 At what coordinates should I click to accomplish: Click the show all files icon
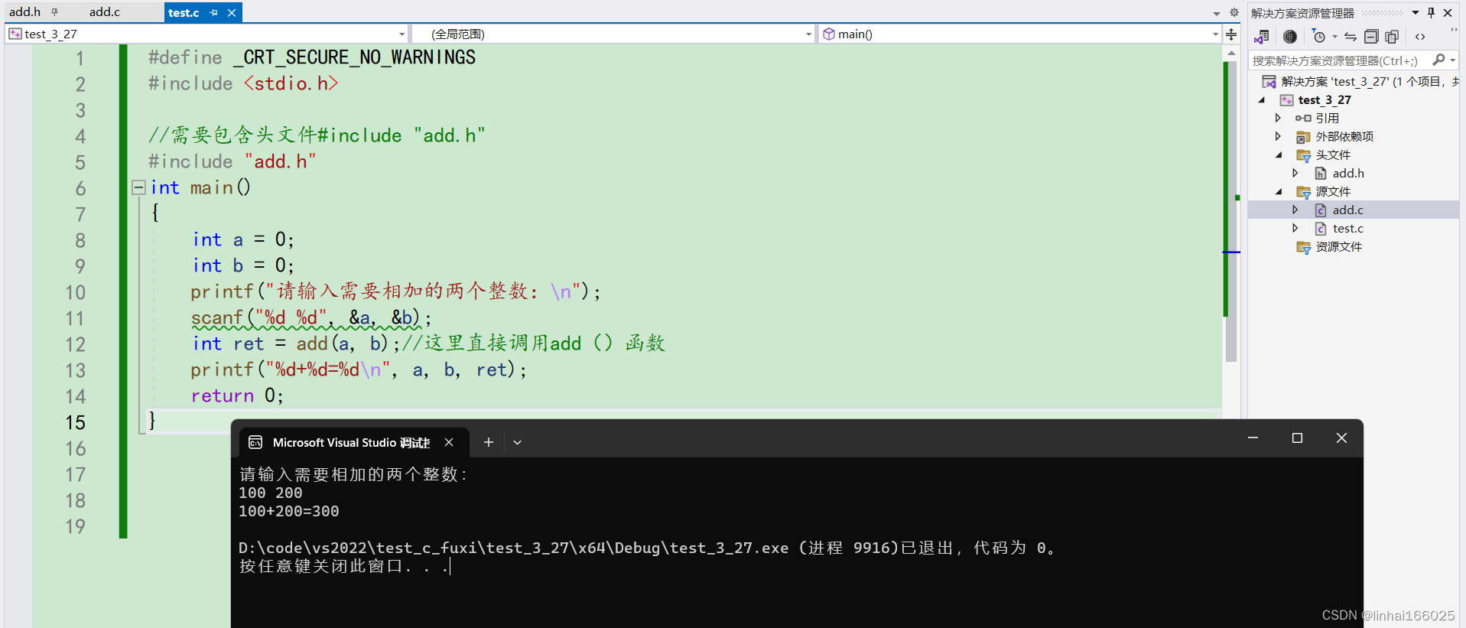pyautogui.click(x=1392, y=37)
